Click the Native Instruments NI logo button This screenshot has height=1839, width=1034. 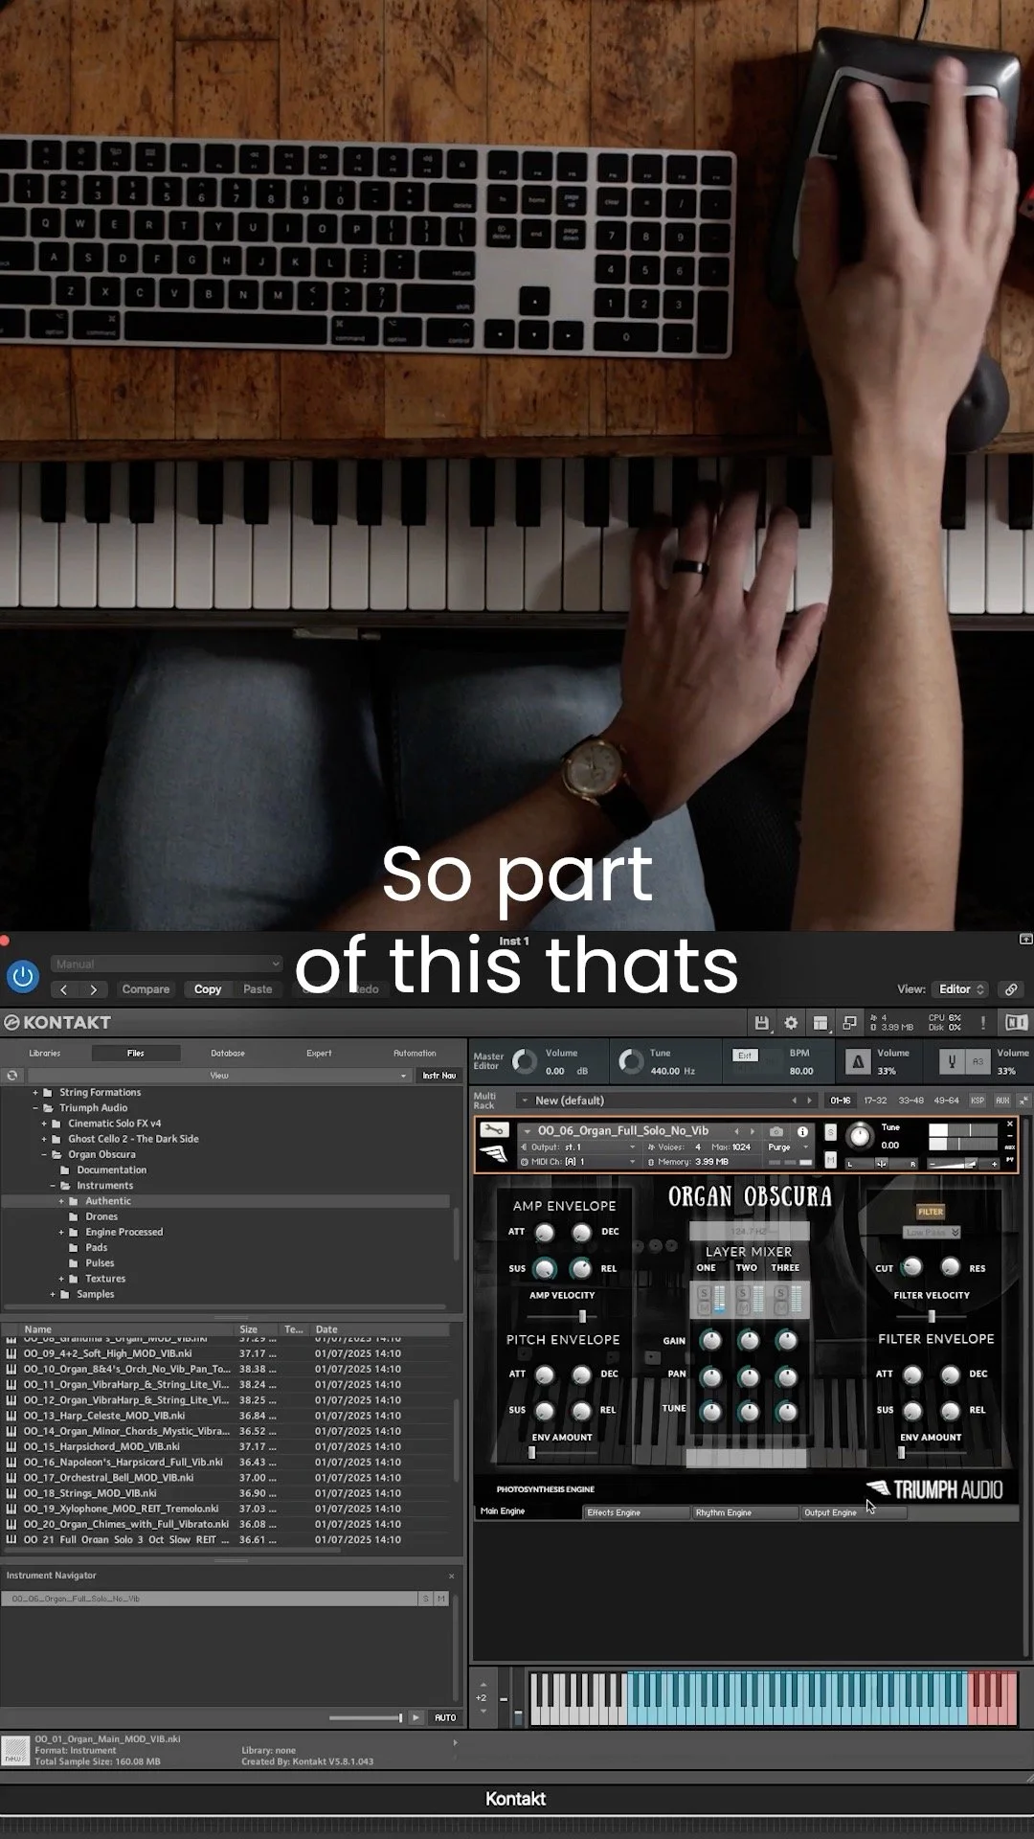coord(1017,1023)
